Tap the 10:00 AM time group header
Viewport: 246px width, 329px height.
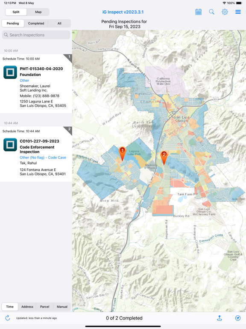11,51
